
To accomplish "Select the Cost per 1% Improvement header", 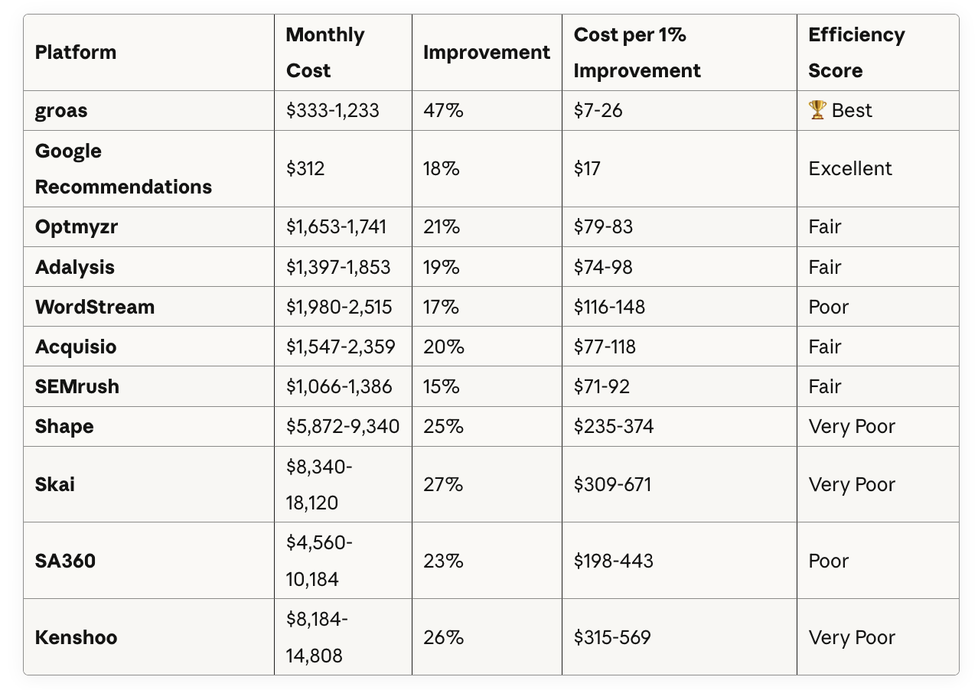I will (x=637, y=53).
